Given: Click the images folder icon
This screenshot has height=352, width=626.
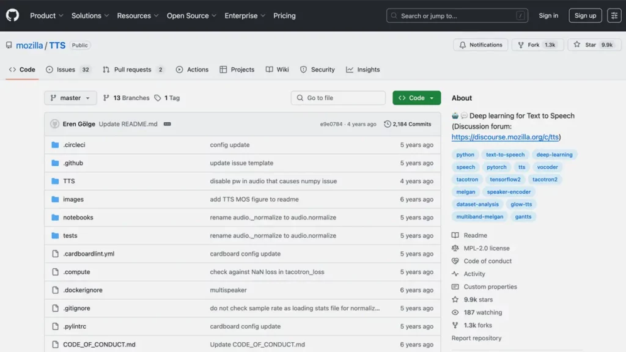Looking at the screenshot, I should (55, 199).
